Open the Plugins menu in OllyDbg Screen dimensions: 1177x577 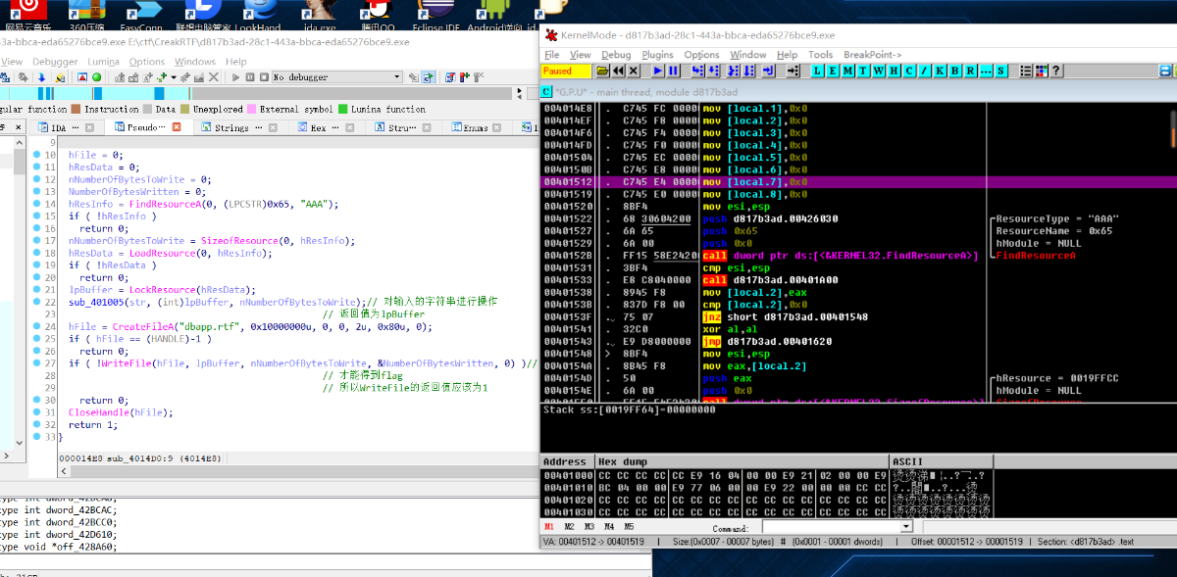click(x=657, y=55)
